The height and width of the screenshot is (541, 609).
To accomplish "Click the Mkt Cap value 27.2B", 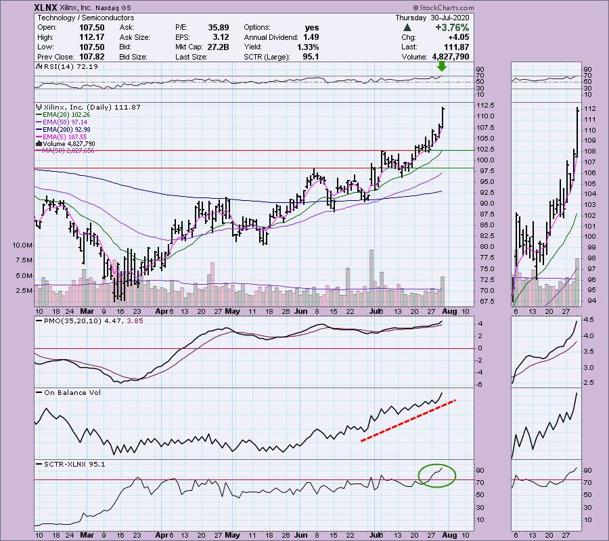I will point(218,47).
